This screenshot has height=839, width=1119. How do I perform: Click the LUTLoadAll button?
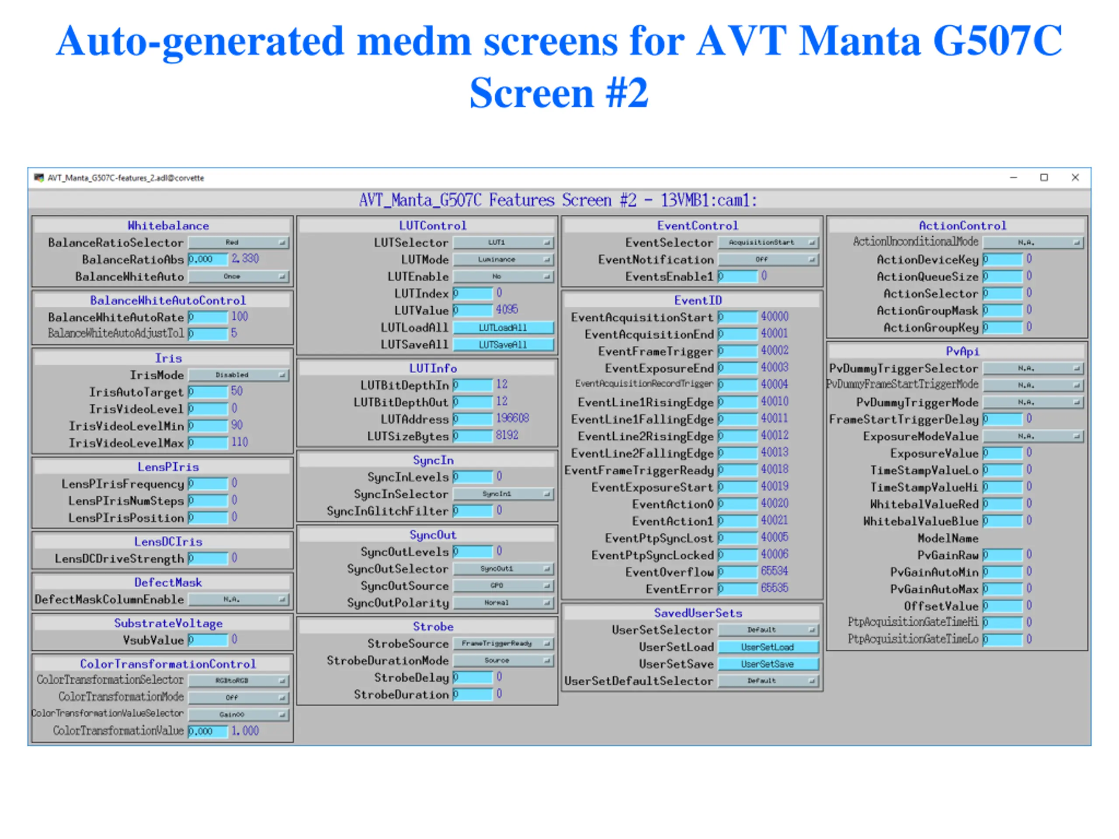pos(504,328)
